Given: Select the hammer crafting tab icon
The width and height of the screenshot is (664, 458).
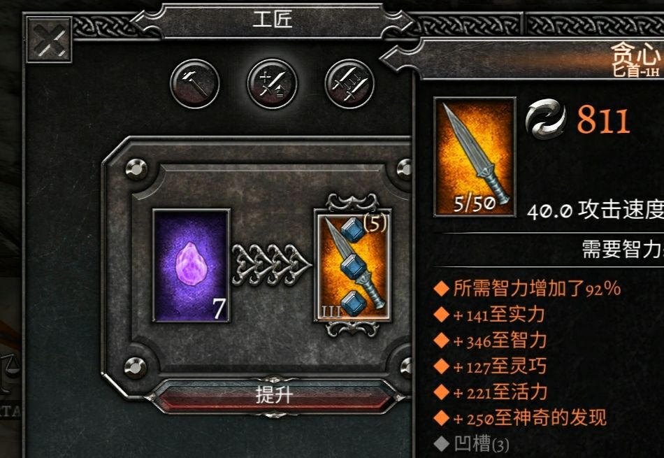Looking at the screenshot, I should (195, 83).
